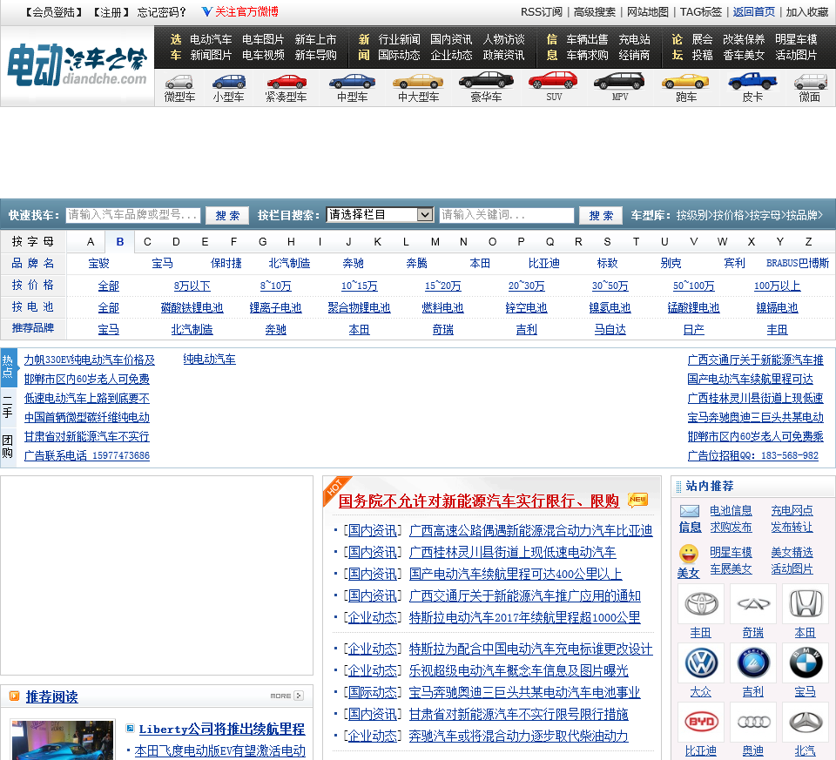Image resolution: width=836 pixels, height=760 pixels.
Task: Open the 中型车 car category icon
Action: click(x=353, y=82)
